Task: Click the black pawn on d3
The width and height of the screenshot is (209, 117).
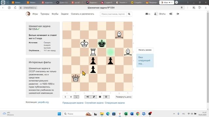Action: click(x=93, y=69)
